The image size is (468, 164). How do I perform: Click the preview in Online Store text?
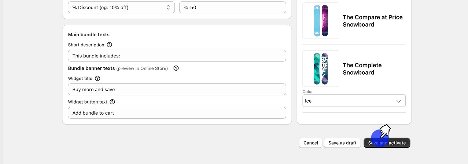point(142,68)
